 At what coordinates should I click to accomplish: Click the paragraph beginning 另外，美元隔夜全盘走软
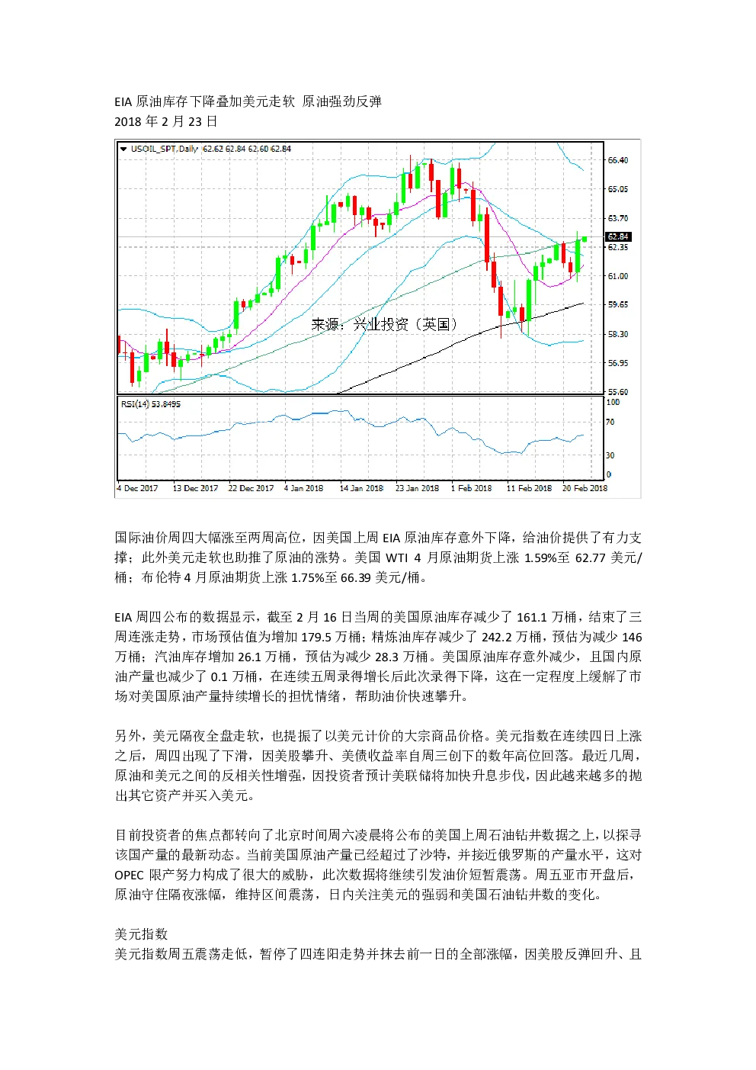click(x=378, y=766)
